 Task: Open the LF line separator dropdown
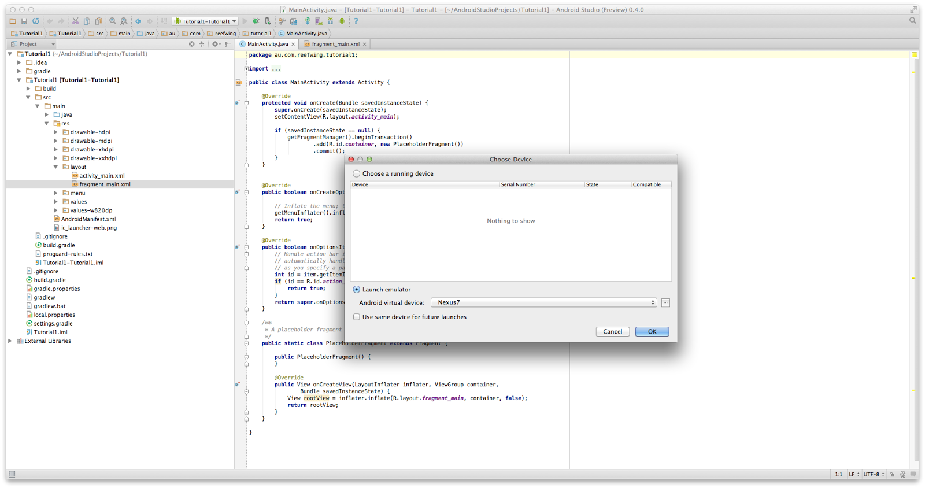(854, 474)
